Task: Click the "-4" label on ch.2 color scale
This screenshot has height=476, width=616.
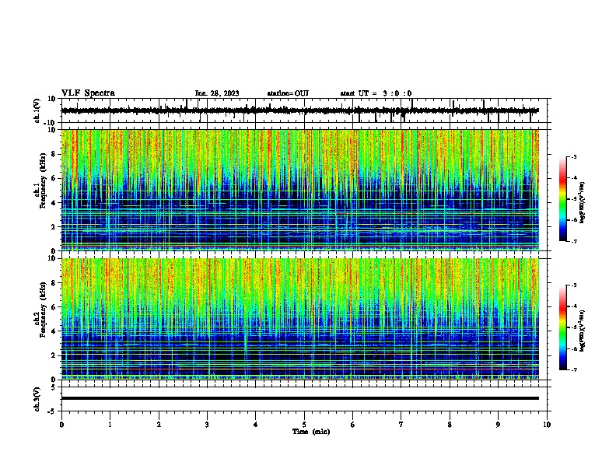Action: click(x=573, y=306)
